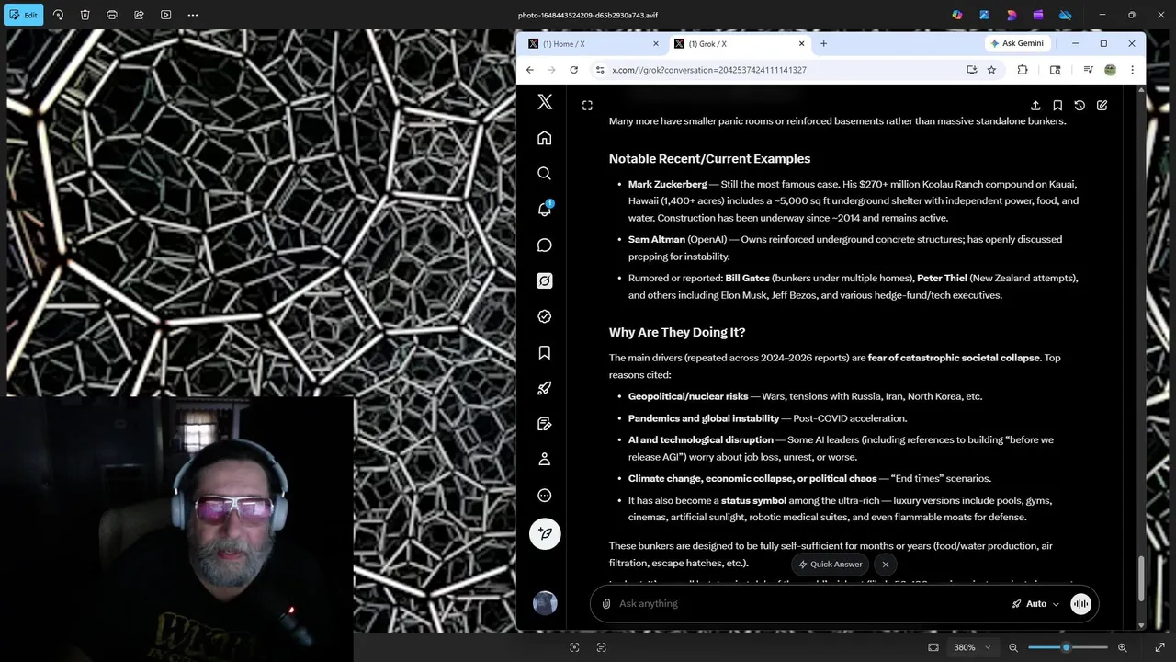Share the Grok conversation
The width and height of the screenshot is (1176, 662).
click(1035, 106)
